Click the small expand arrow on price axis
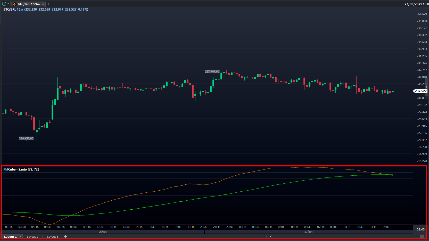This screenshot has width=429, height=241. [x=427, y=87]
